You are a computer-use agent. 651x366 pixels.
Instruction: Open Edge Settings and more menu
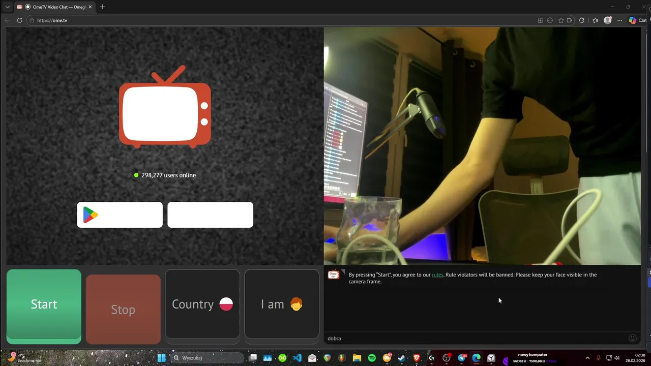click(x=619, y=20)
